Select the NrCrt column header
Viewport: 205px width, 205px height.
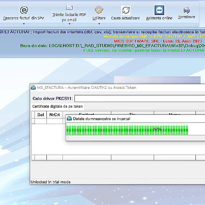[x=55, y=115]
